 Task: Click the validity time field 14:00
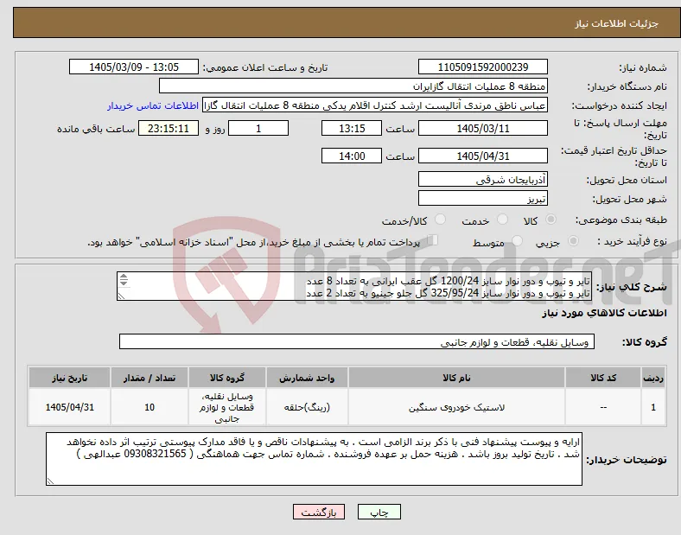point(352,156)
